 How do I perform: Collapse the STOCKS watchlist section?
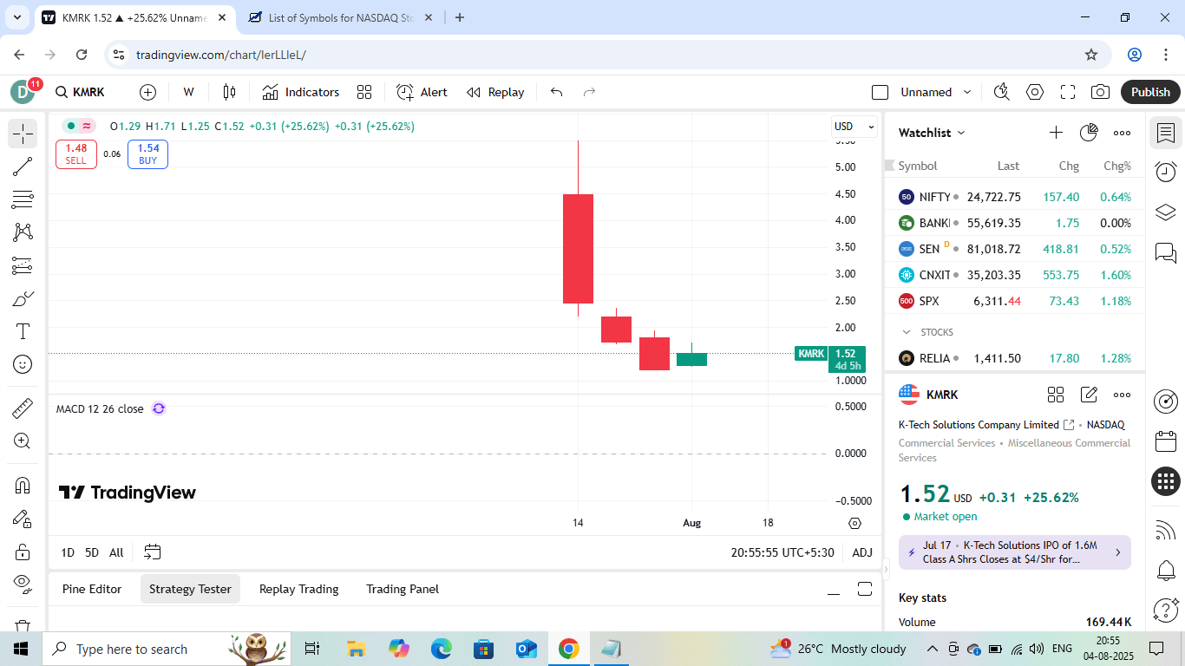[x=907, y=332]
